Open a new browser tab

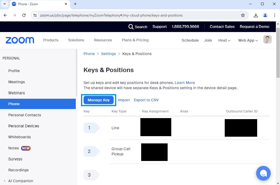(x=75, y=4)
